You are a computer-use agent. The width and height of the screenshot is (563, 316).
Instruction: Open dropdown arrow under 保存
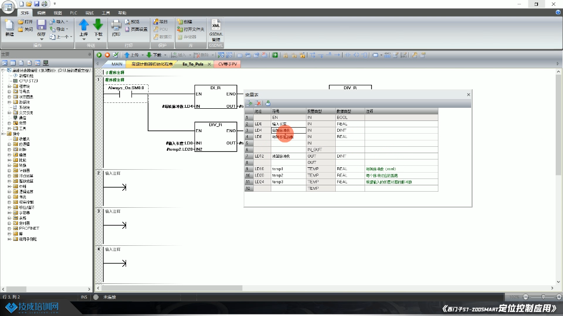(x=41, y=39)
